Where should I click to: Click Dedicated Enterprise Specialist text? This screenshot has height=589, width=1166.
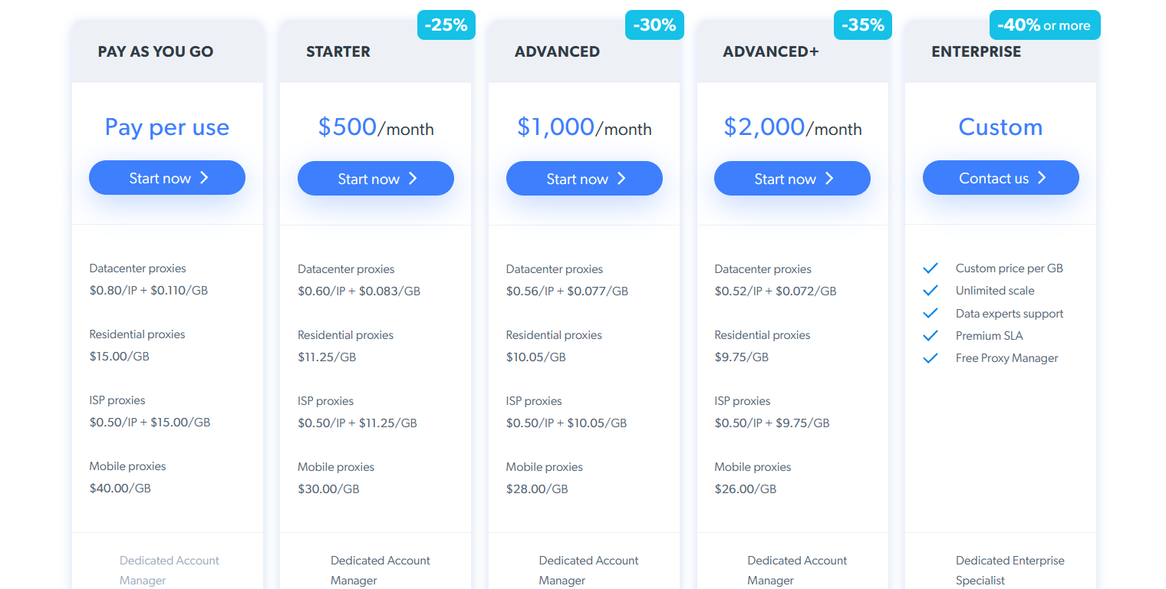tap(1010, 571)
